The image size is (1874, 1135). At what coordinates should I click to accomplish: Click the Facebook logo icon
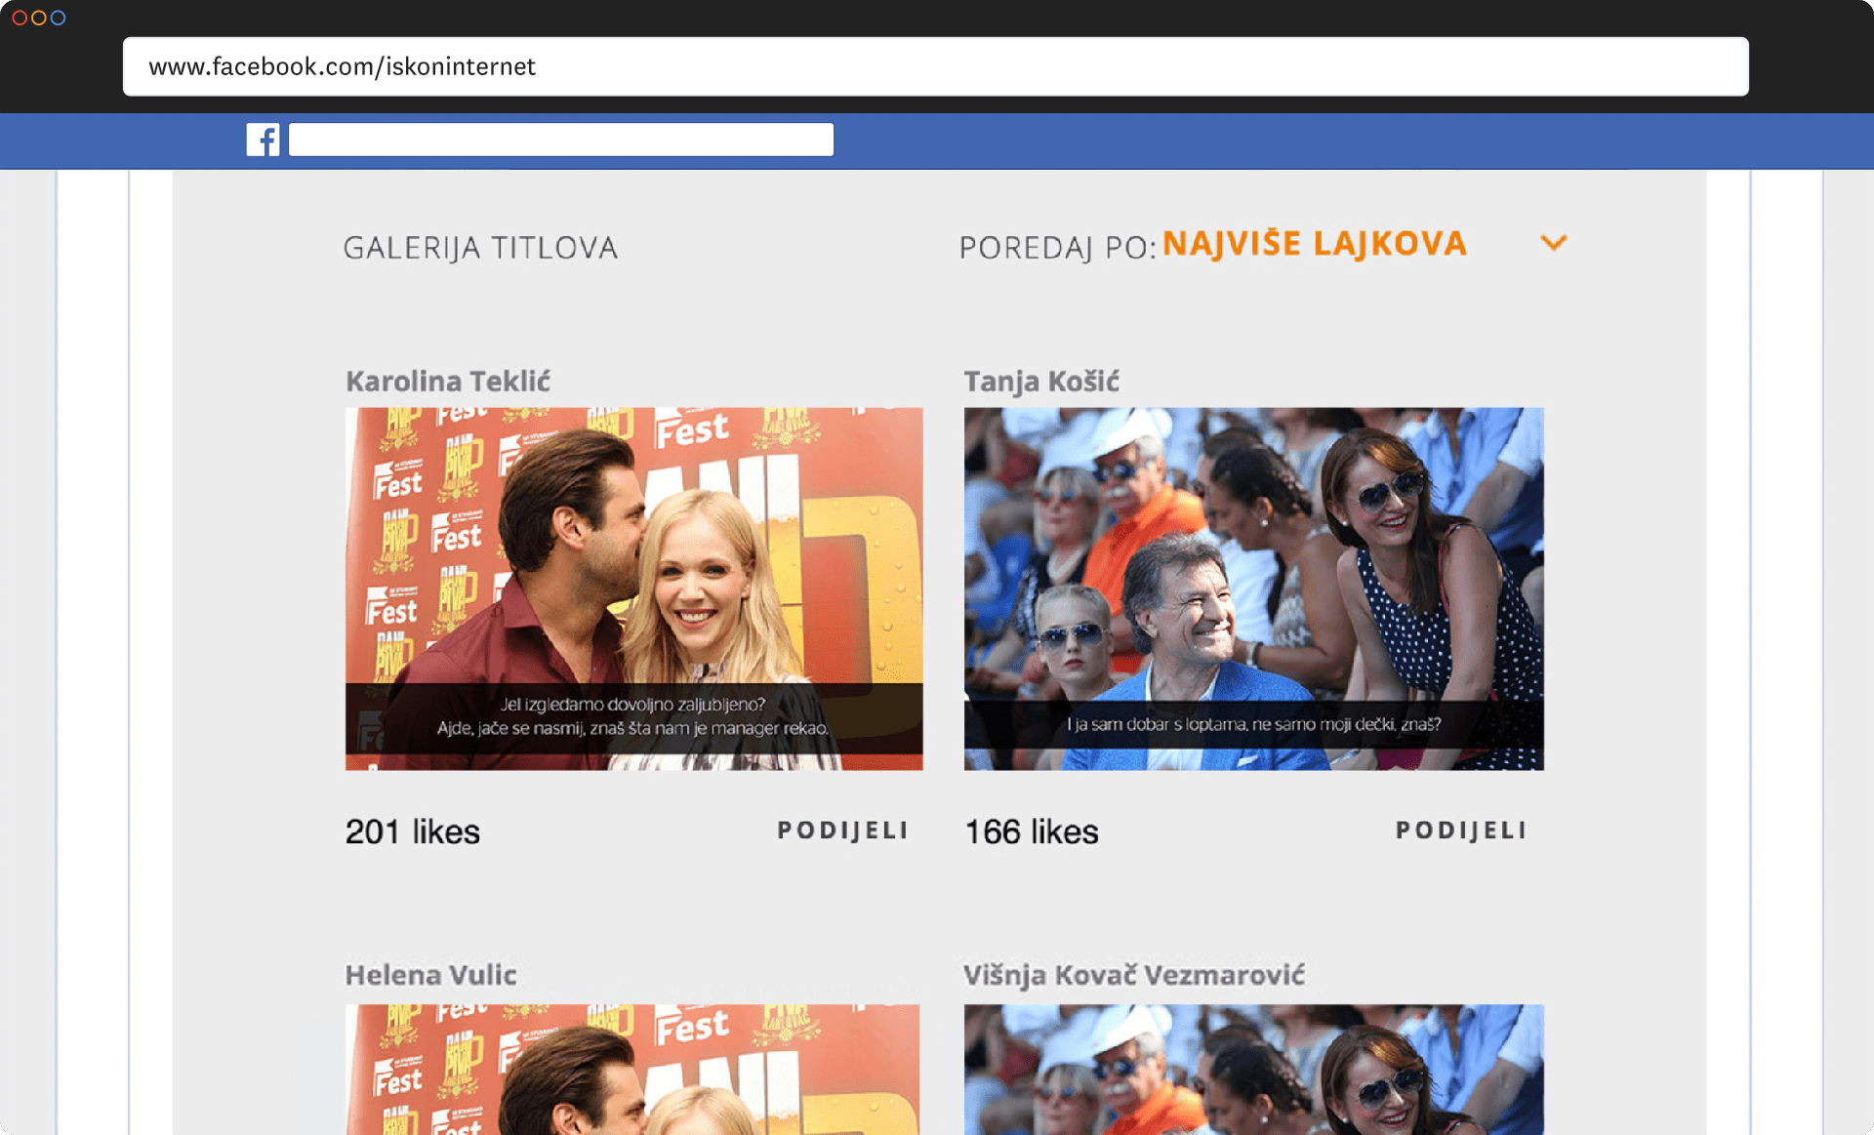click(263, 140)
